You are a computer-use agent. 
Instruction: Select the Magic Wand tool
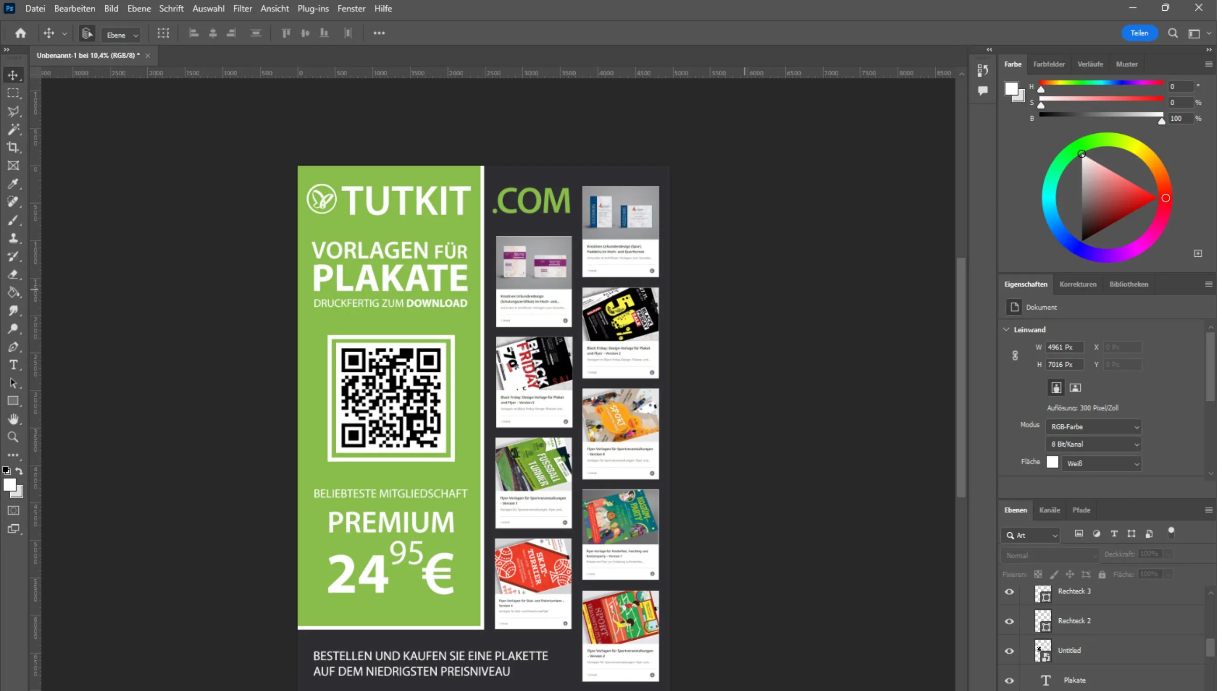13,130
